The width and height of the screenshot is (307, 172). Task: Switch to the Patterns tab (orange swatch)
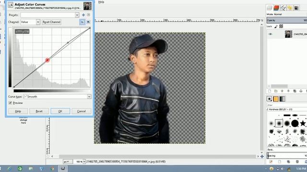click(x=276, y=99)
